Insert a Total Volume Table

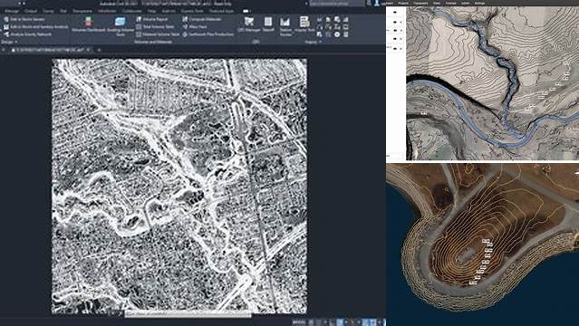tap(155, 27)
